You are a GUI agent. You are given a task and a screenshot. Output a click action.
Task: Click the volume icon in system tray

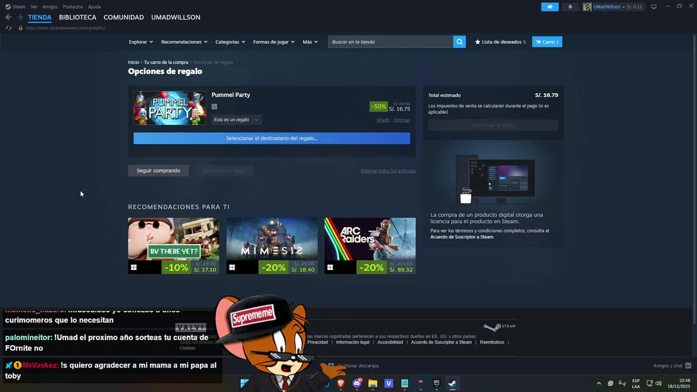coord(658,383)
